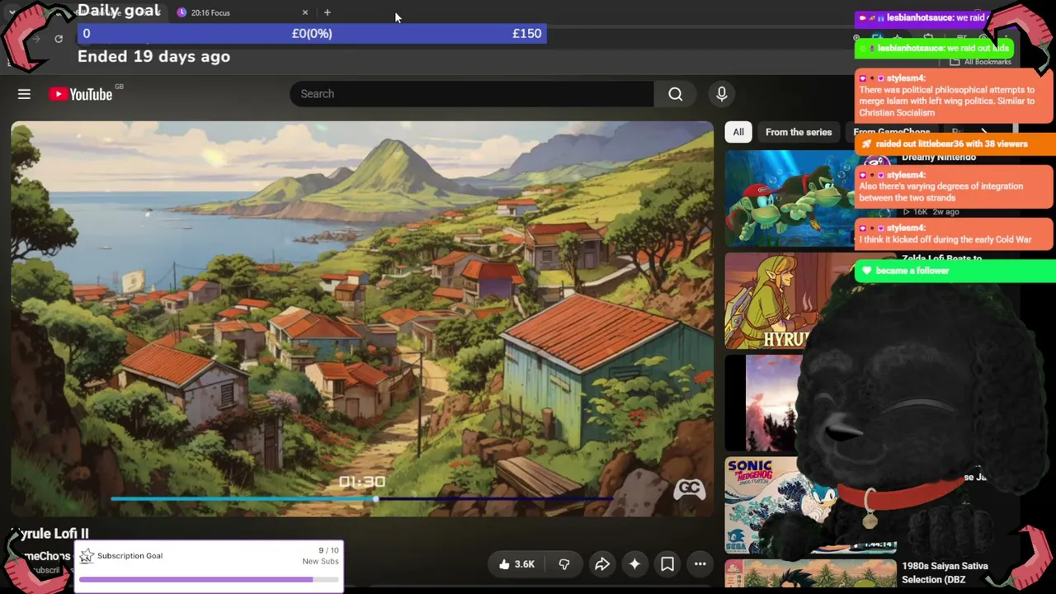Viewport: 1056px width, 594px height.
Task: Select the All filter chip
Action: [738, 132]
